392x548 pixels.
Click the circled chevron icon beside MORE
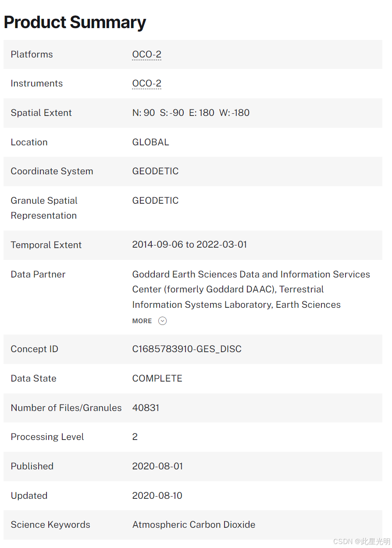point(163,321)
